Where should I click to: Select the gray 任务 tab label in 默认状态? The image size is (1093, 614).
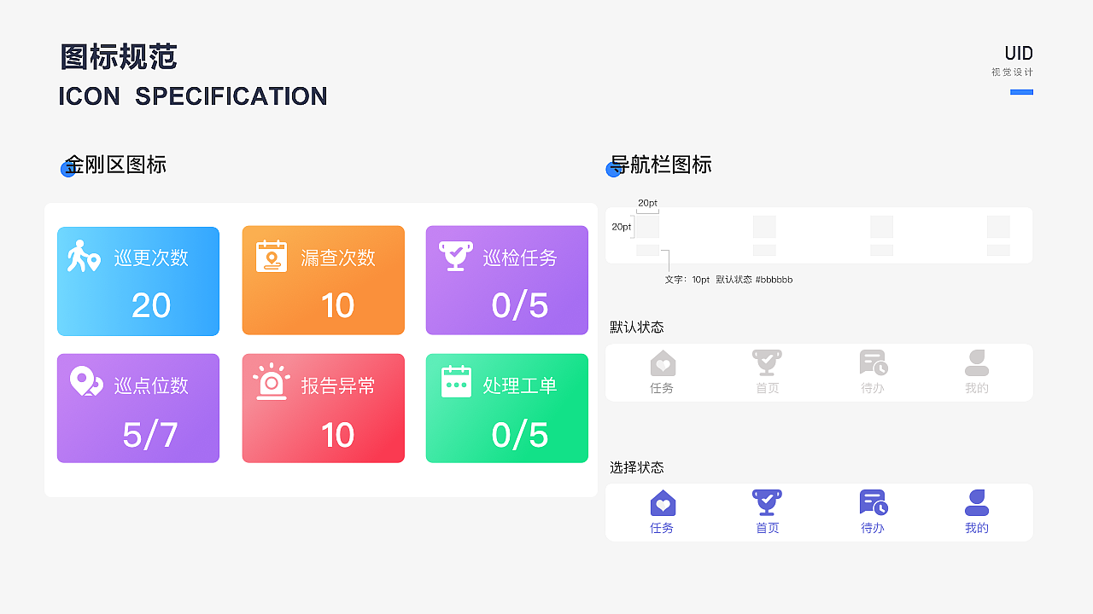[x=662, y=388]
